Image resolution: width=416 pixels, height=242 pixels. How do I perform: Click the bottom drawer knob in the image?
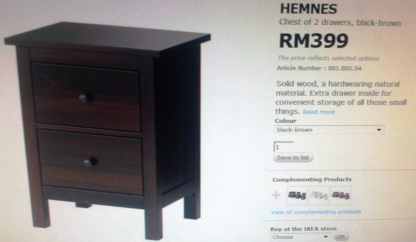click(x=90, y=162)
